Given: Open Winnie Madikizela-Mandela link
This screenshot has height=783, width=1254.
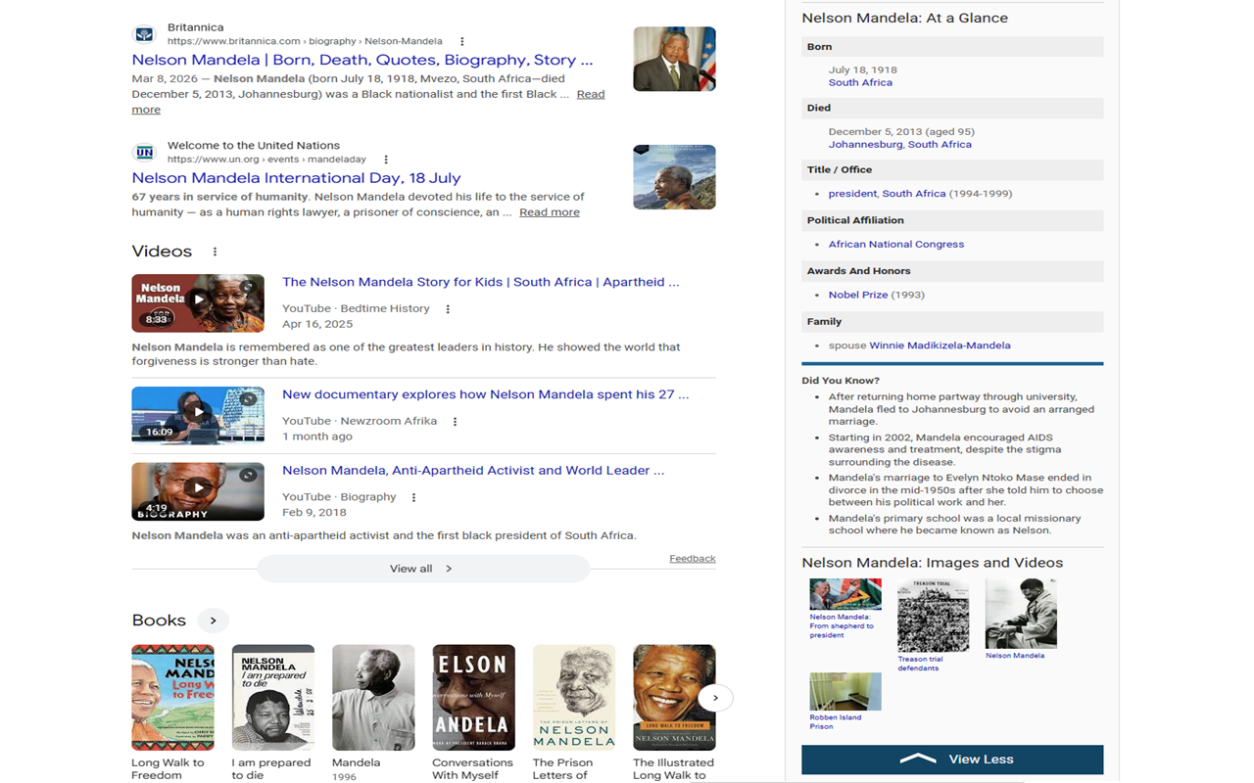Looking at the screenshot, I should tap(940, 345).
